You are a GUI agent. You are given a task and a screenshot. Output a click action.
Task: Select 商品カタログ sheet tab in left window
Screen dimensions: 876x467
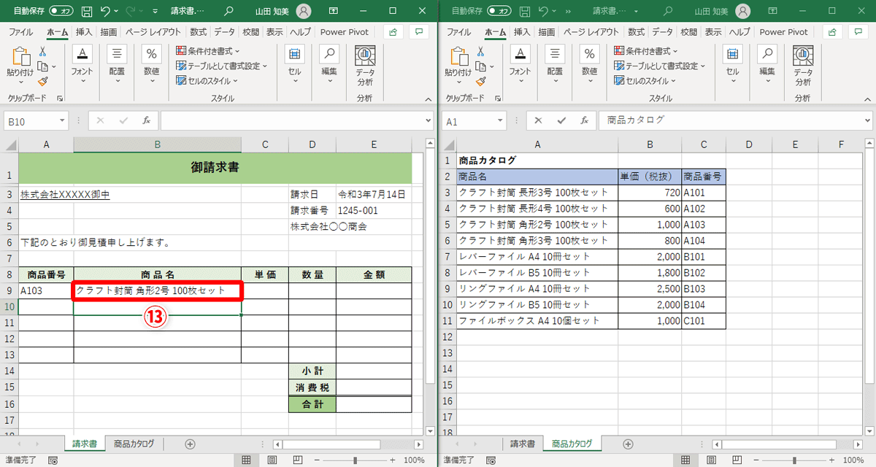click(x=134, y=444)
